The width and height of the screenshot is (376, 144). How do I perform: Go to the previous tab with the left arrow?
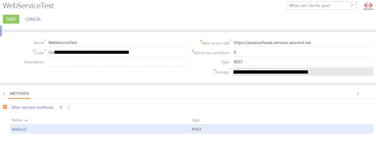[x=3, y=94]
